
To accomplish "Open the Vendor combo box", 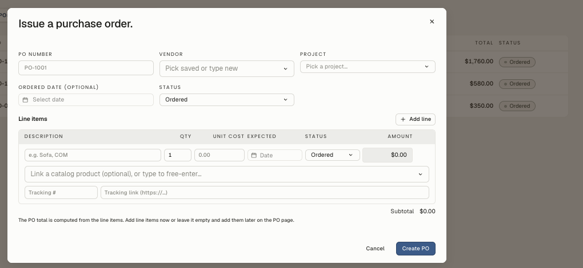I will 227,68.
